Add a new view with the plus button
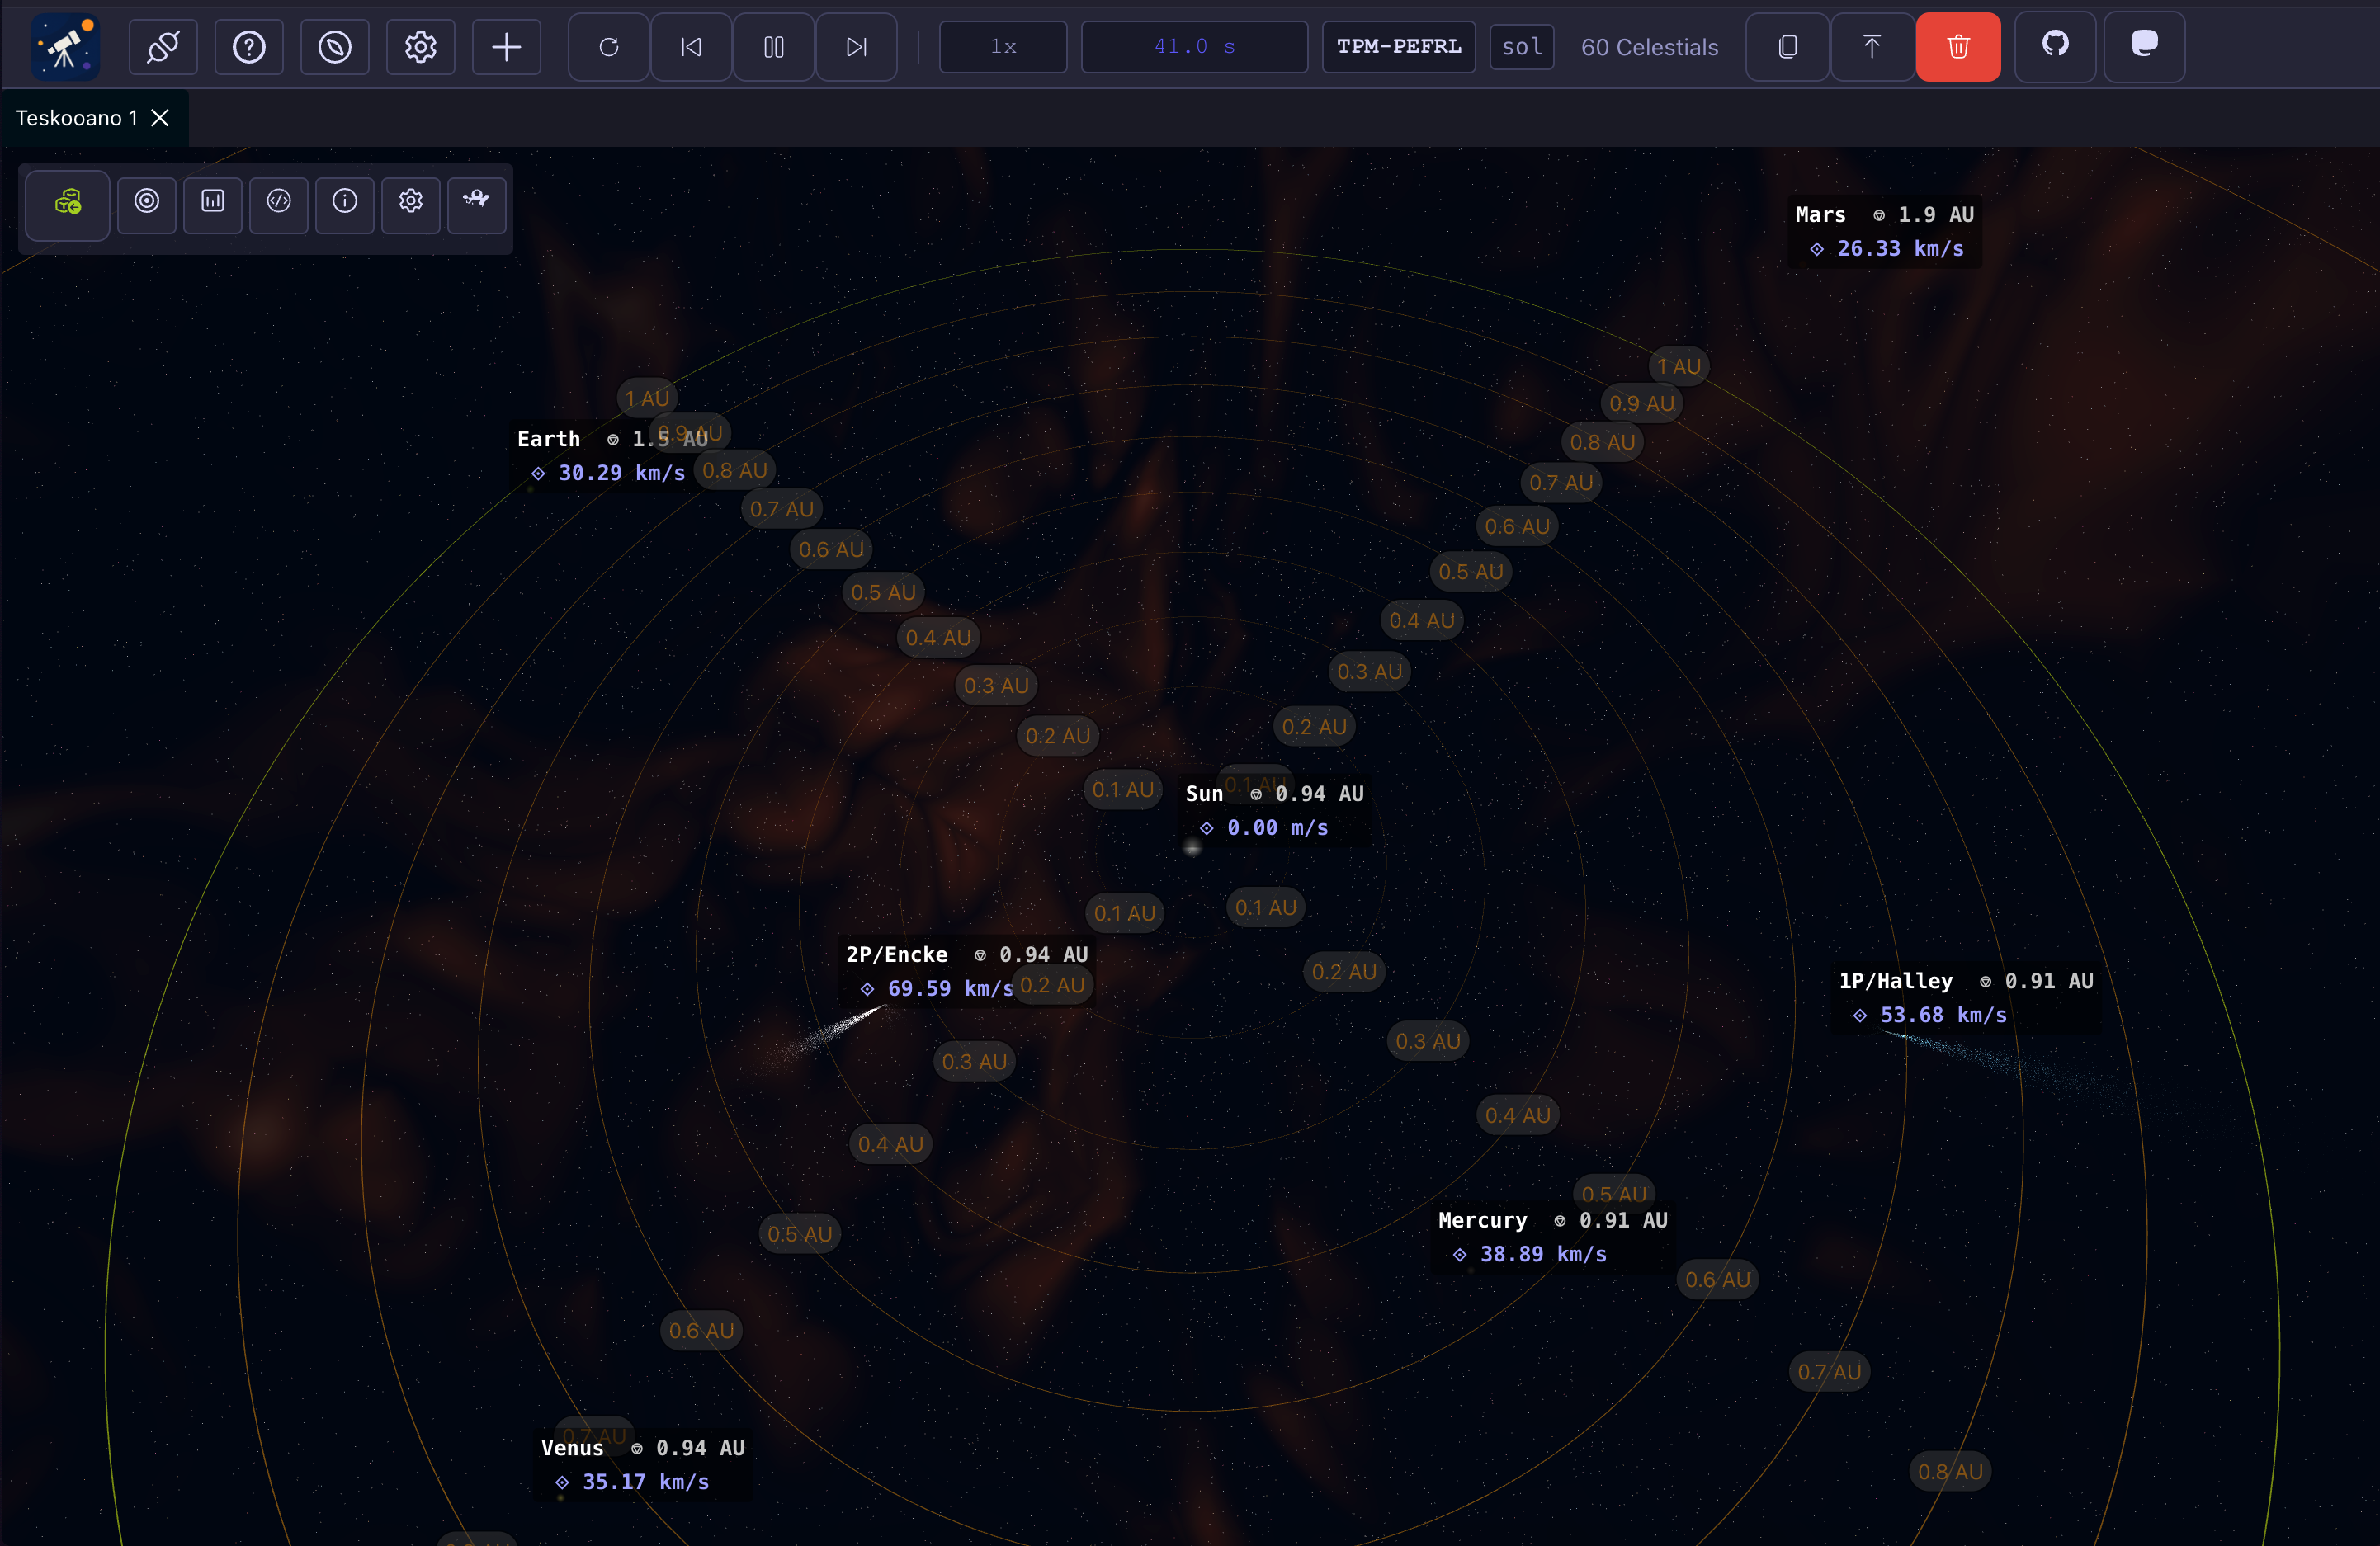2380x1546 pixels. [x=507, y=47]
